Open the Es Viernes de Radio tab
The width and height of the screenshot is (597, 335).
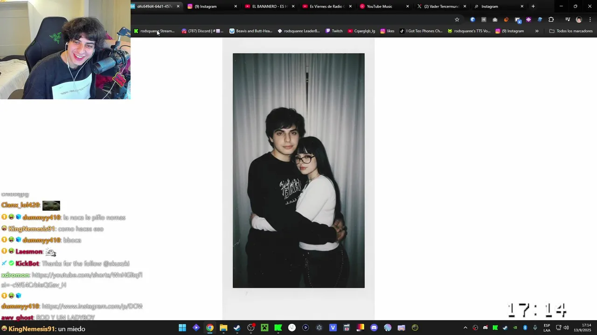[x=326, y=7]
